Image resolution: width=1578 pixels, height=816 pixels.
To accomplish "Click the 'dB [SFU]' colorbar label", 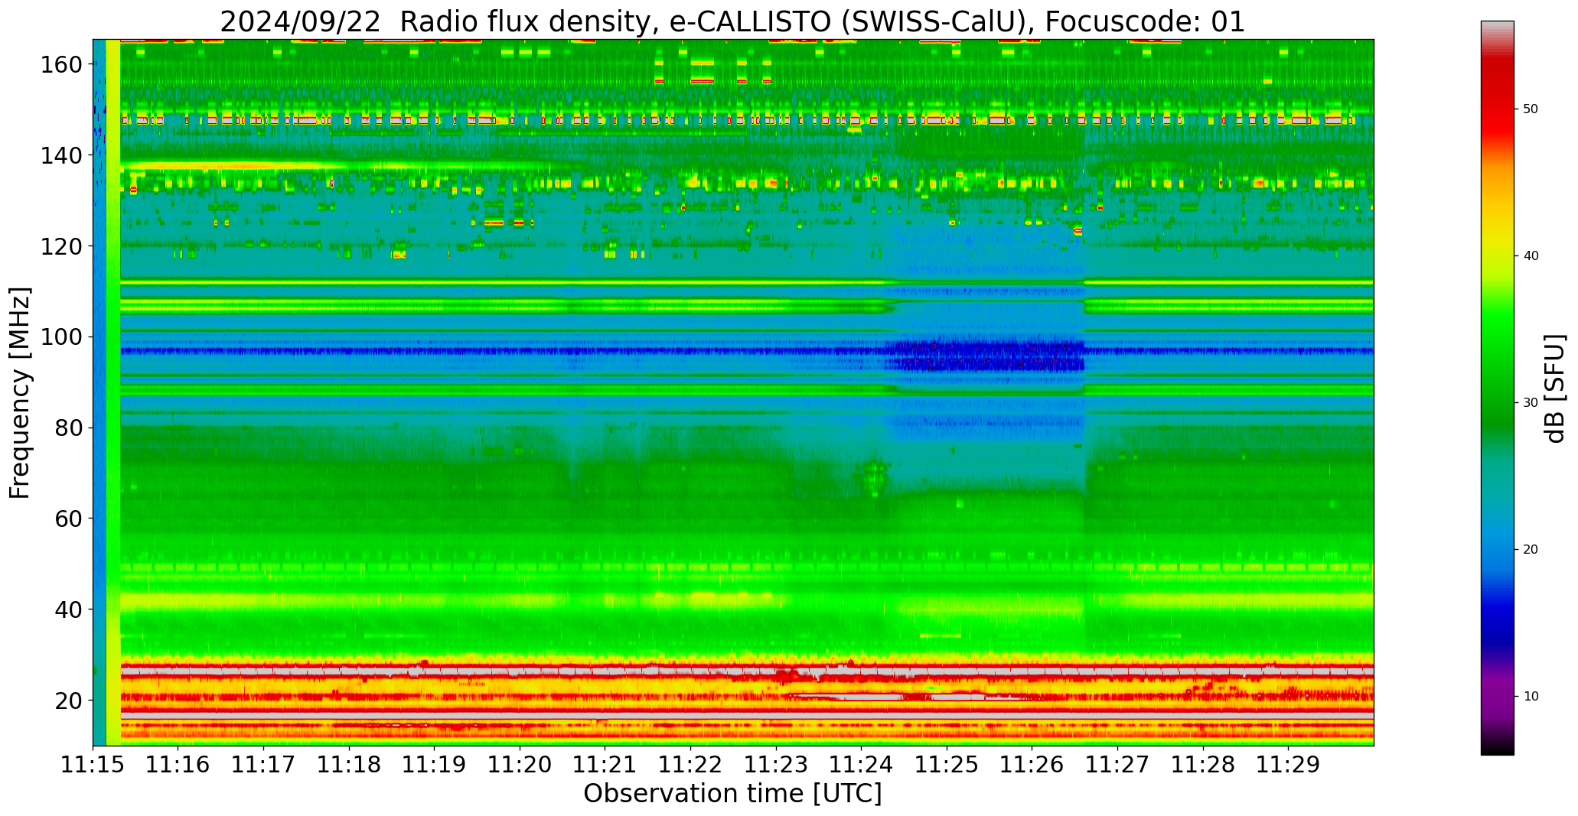I will click(1555, 388).
